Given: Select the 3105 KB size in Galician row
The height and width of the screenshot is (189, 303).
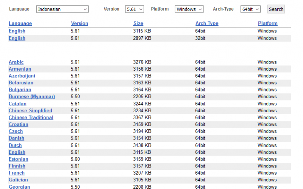Looking at the screenshot, I should click(142, 180).
